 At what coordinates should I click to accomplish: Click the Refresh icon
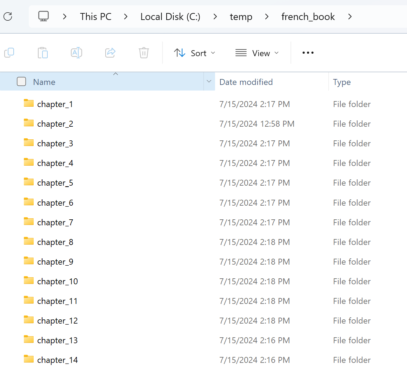[x=8, y=16]
